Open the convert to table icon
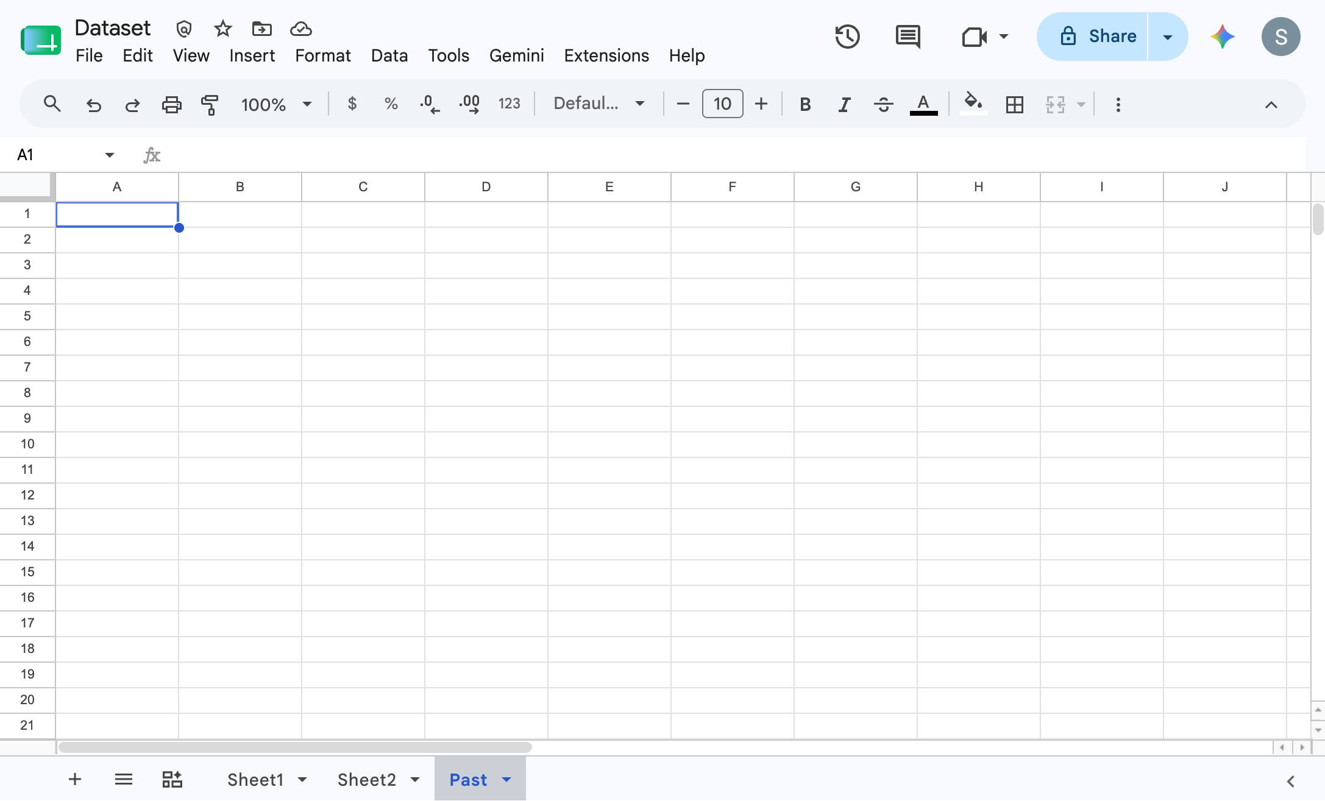1325x801 pixels. click(x=172, y=779)
